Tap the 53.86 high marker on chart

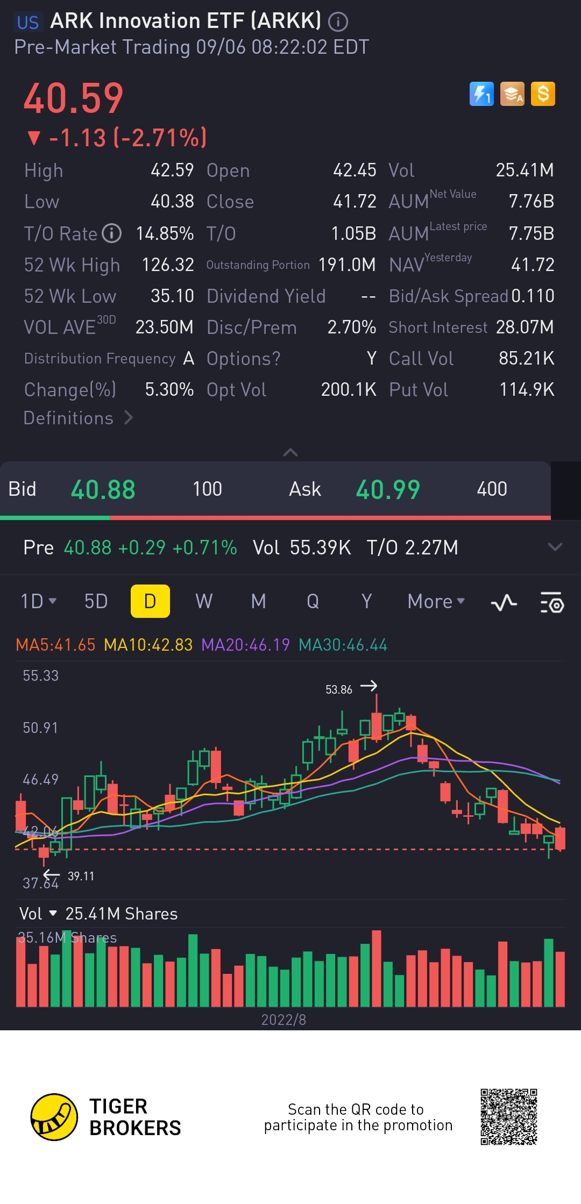(x=339, y=689)
